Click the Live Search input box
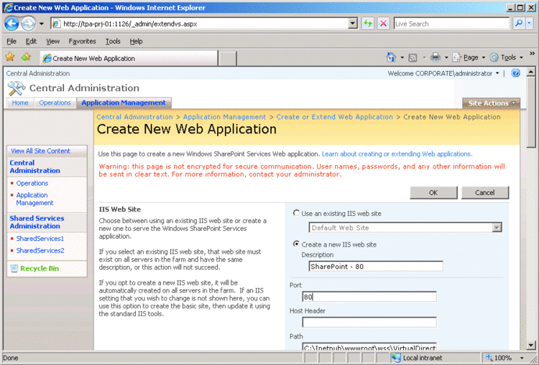This screenshot has width=539, height=365. point(451,24)
